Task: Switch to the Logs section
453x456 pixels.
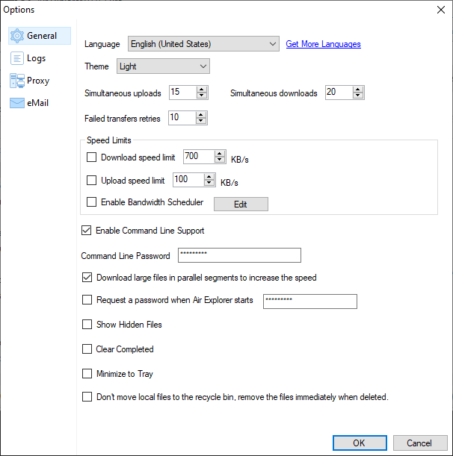Action: pyautogui.click(x=37, y=58)
